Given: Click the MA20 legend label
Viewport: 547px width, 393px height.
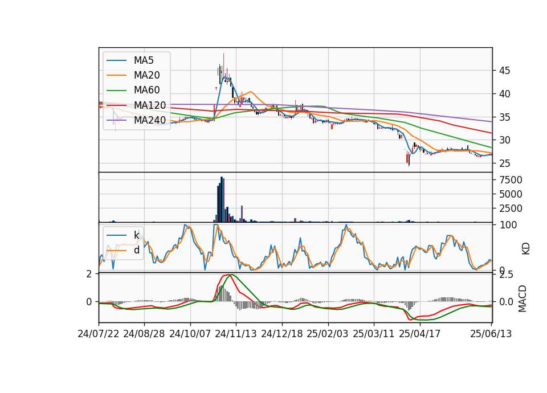Looking at the screenshot, I should 146,75.
